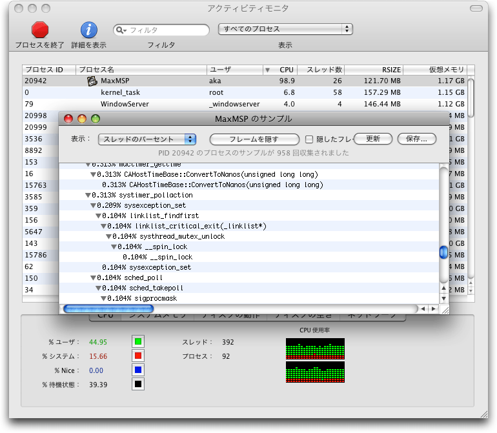Collapse first CAHostTimeBase::ConvertToNanos triangle
This screenshot has height=433, width=497.
click(93, 175)
